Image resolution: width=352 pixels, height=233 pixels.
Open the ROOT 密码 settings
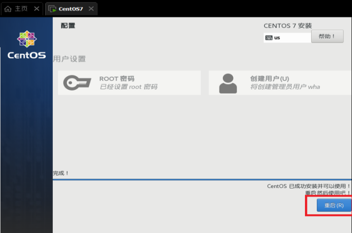pyautogui.click(x=129, y=82)
